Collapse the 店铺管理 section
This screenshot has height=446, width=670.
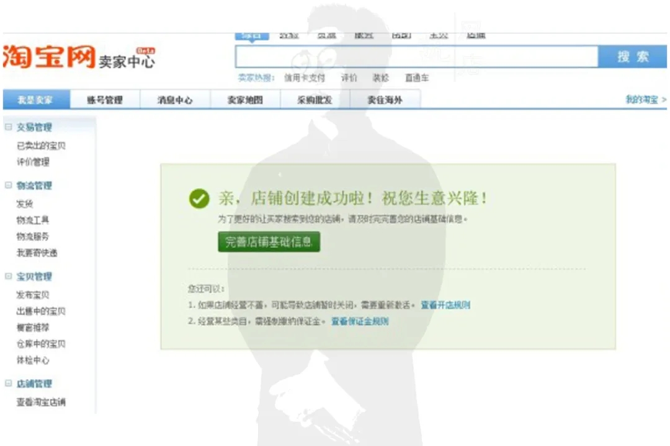7,383
